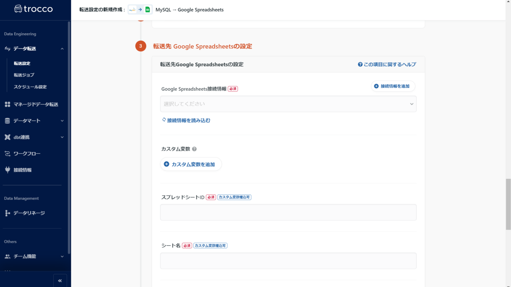
Task: Click the reload icon next to 接続情報を読み込む
Action: pos(164,120)
